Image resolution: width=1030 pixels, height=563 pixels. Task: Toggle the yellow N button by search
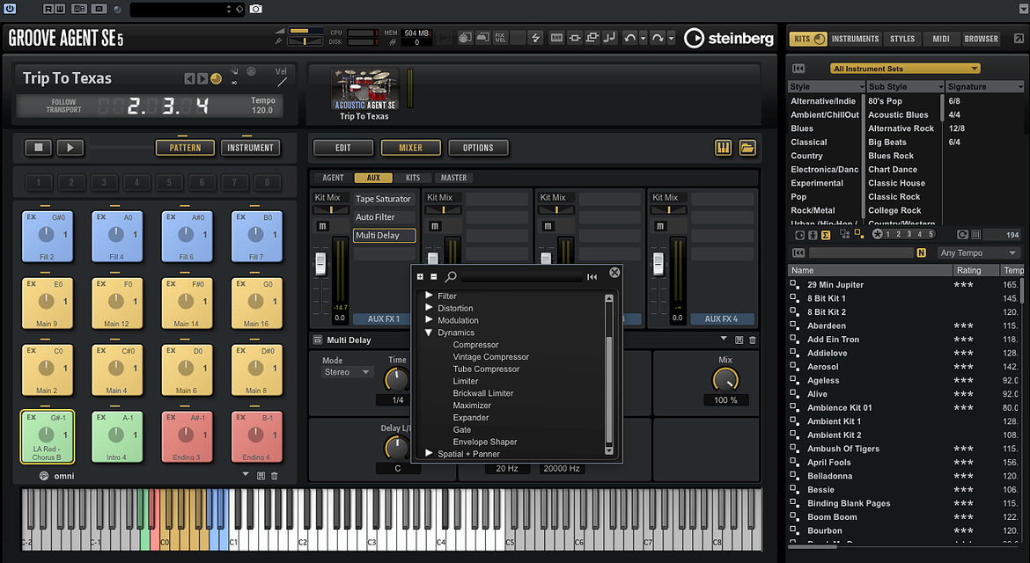tap(922, 252)
